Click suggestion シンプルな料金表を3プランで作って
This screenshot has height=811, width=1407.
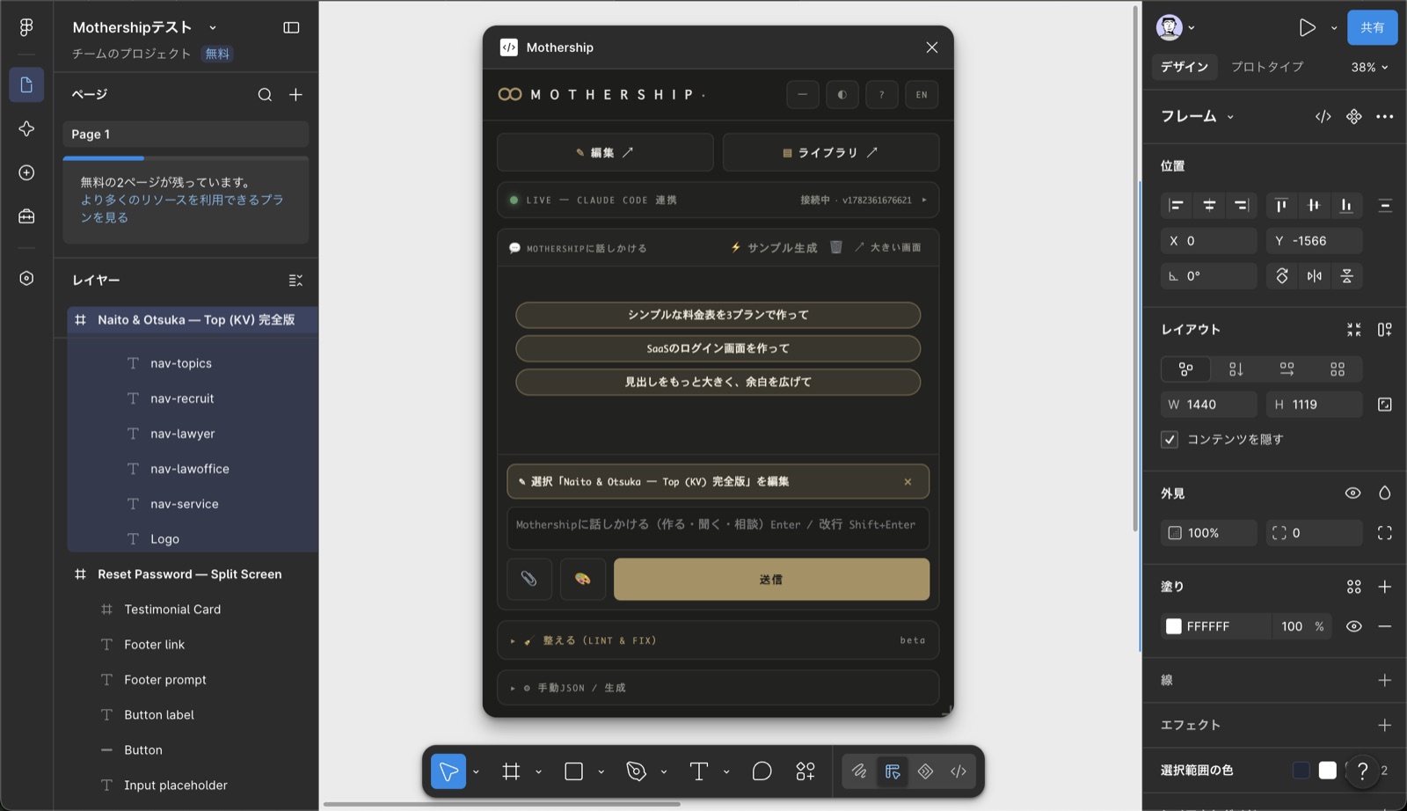click(718, 315)
